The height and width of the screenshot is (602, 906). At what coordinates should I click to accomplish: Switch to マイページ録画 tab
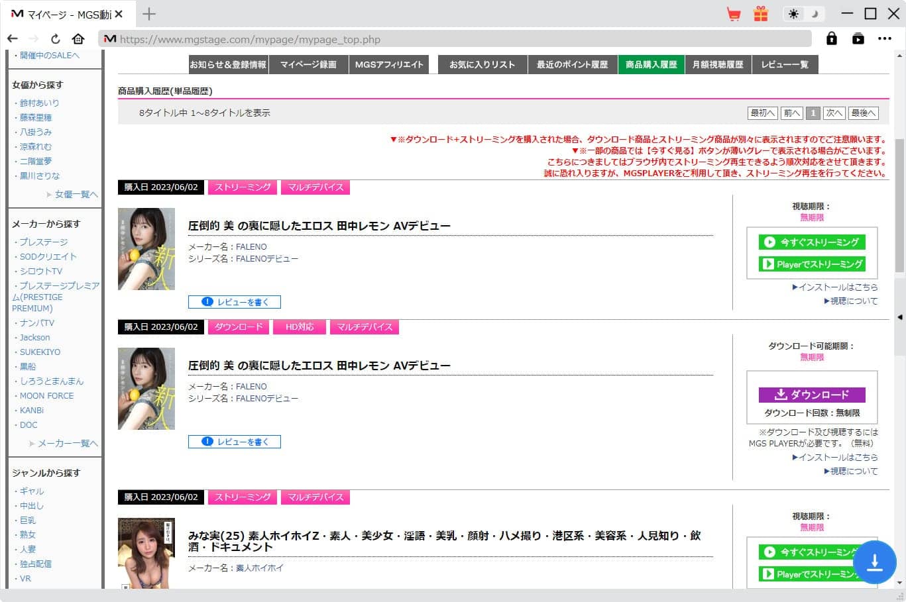click(x=308, y=64)
